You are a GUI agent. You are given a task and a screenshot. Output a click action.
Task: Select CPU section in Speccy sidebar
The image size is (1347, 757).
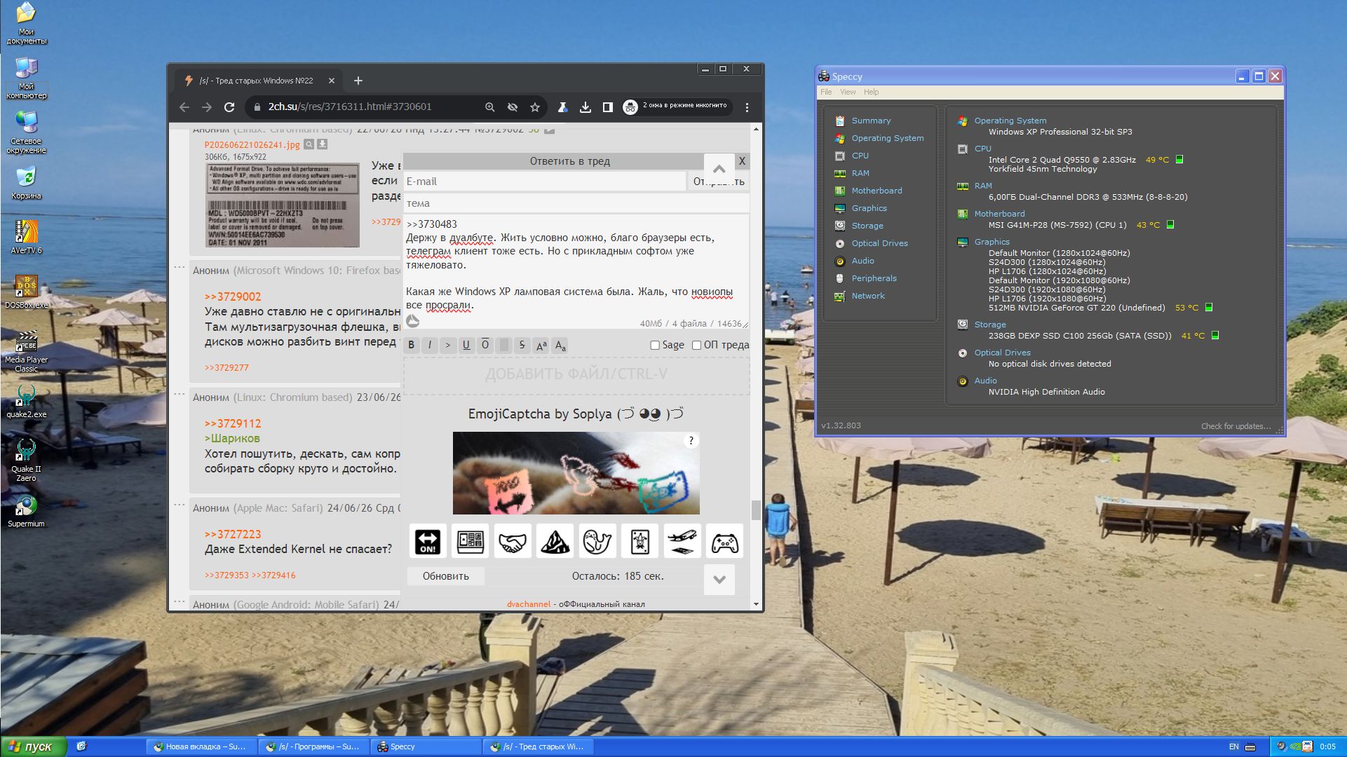click(x=860, y=156)
